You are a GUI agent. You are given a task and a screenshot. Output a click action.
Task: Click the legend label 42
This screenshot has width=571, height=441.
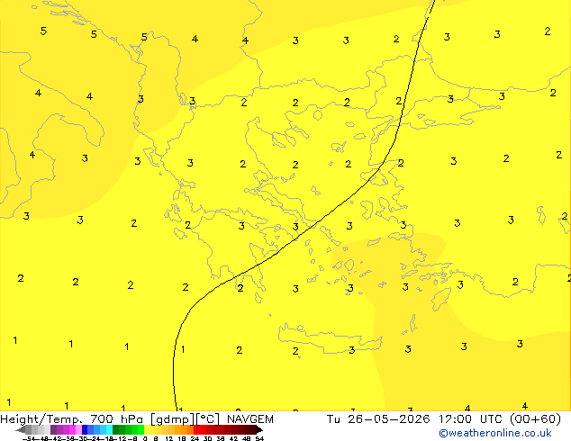pyautogui.click(x=234, y=439)
